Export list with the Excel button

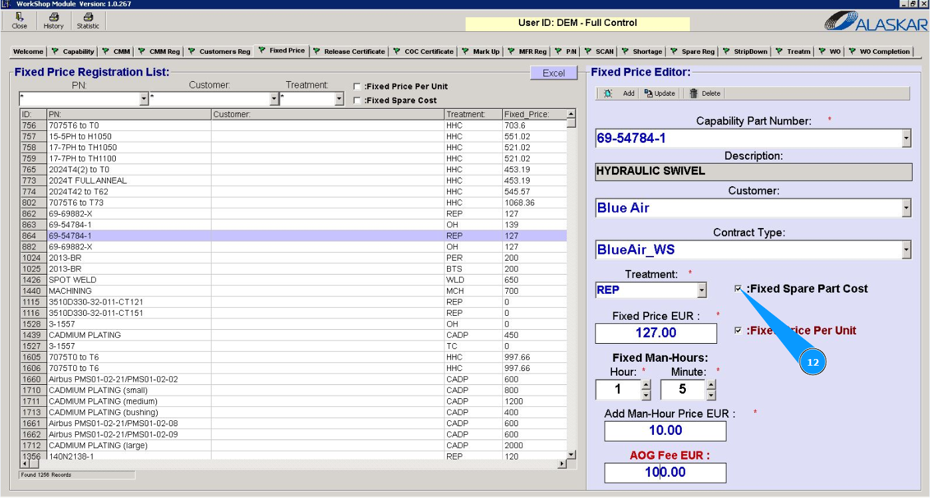(553, 73)
